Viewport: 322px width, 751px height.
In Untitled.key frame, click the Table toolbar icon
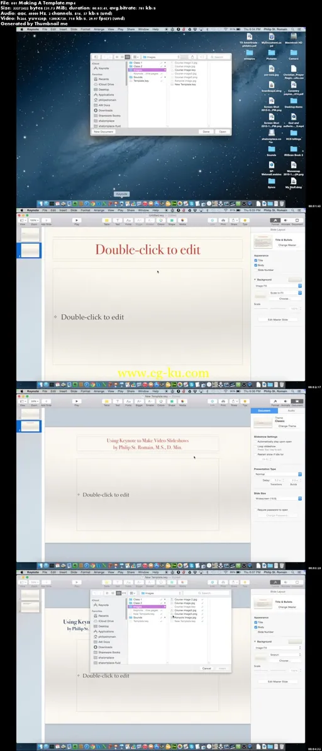106,221
